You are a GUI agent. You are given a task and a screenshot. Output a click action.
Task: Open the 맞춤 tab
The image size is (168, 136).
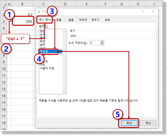tap(59, 20)
